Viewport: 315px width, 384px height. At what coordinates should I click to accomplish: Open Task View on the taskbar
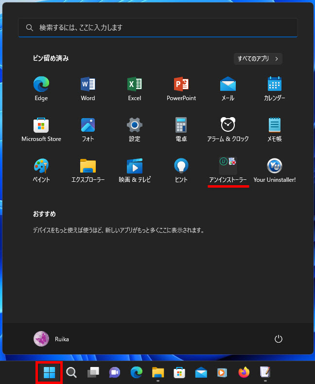pyautogui.click(x=93, y=373)
